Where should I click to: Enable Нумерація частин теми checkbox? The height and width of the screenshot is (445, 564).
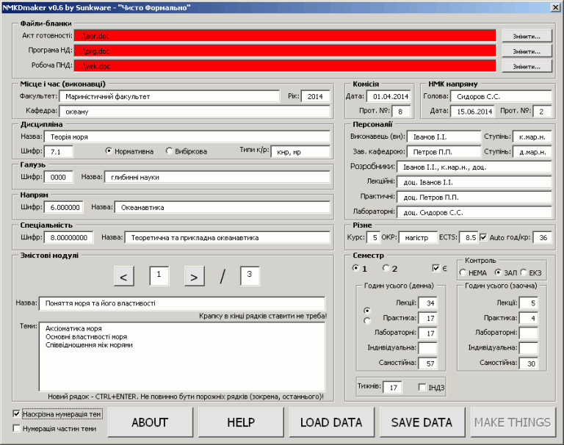pos(16,428)
